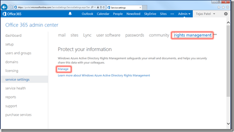
Task: Click the Office 365 logo
Action: coord(12,14)
